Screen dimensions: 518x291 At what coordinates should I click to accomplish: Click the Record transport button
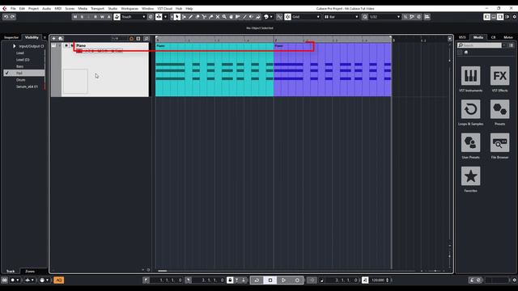pos(297,280)
